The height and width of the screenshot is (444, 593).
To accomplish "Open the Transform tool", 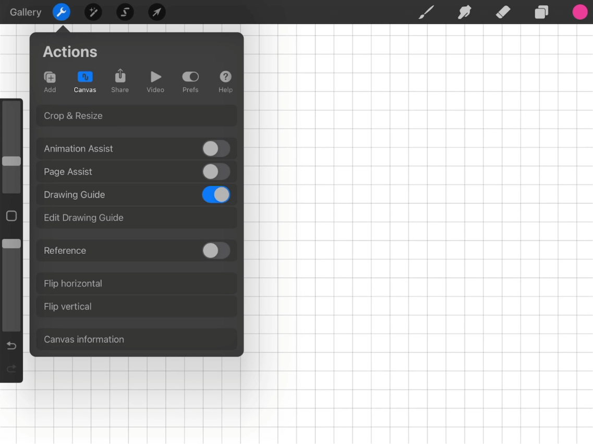I will pyautogui.click(x=156, y=12).
